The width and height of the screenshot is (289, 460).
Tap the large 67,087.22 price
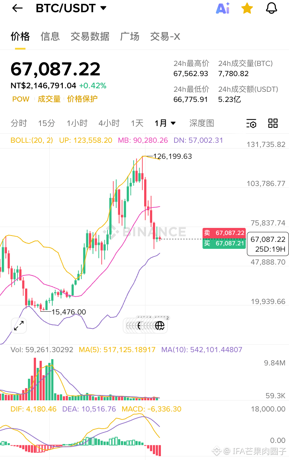[x=55, y=69]
